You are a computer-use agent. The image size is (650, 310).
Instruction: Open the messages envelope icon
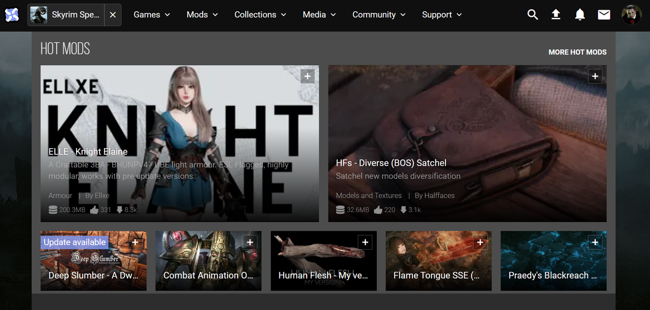[x=604, y=15]
